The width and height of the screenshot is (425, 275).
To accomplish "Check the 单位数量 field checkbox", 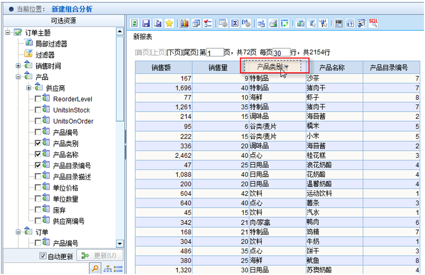I will point(38,199).
